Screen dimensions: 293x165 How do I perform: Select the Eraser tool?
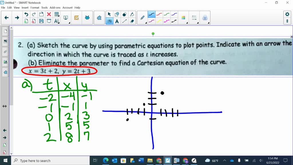[132, 21]
